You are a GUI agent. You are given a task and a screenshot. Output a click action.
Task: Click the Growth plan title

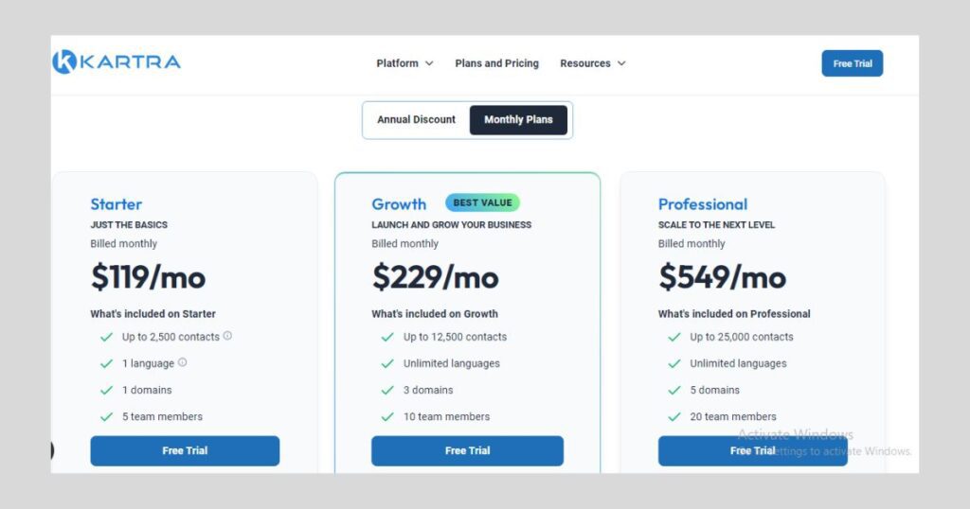tap(399, 204)
